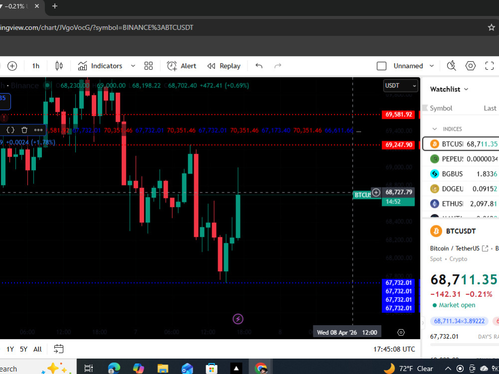Open Quick Search lightning magnifier icon
This screenshot has width=499, height=374.
click(x=451, y=66)
